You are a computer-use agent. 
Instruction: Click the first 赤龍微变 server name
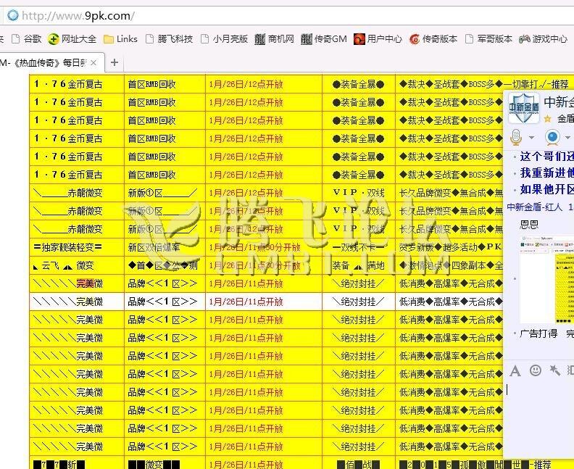[x=68, y=193]
